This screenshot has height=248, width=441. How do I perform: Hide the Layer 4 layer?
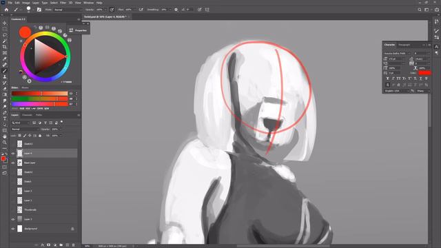(x=13, y=154)
